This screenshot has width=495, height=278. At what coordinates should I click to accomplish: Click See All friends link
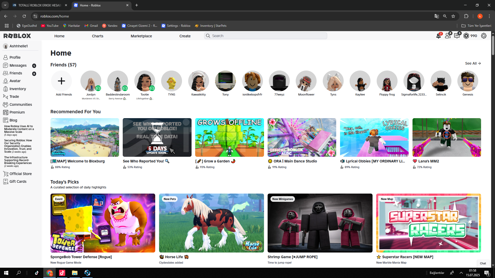pyautogui.click(x=473, y=63)
